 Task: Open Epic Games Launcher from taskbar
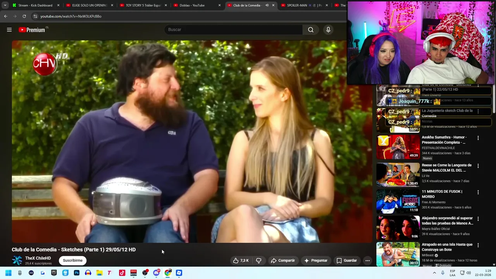[x=54, y=273]
